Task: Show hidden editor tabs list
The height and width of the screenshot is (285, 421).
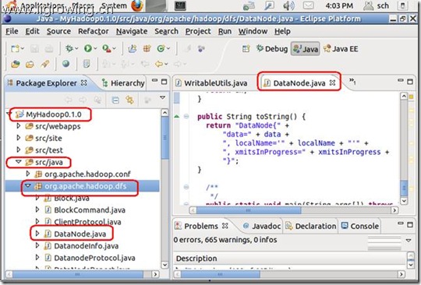Action: 352,81
